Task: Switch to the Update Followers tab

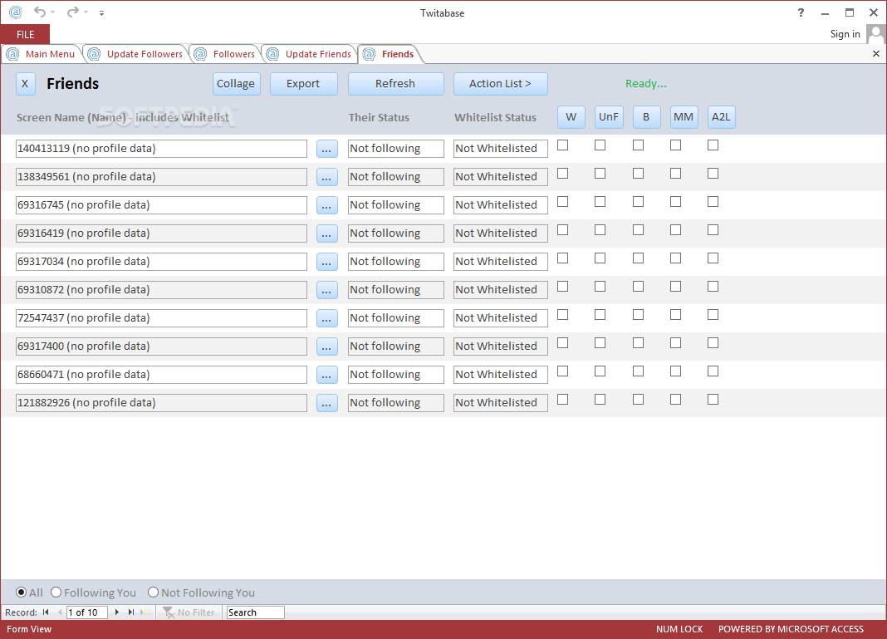Action: pos(136,54)
